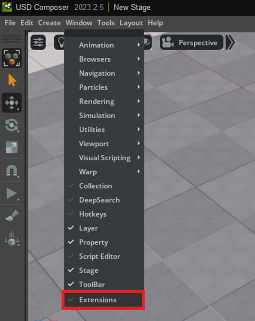Screen dimensions: 255x321
Task: Expand the viewport toolbar chevron arrow
Action: pyautogui.click(x=230, y=43)
